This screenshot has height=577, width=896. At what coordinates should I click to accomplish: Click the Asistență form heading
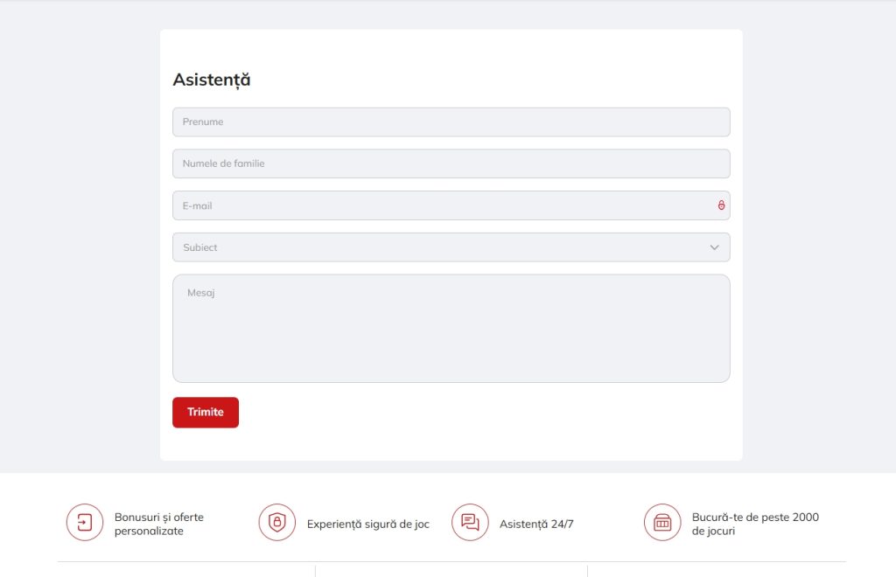click(212, 80)
